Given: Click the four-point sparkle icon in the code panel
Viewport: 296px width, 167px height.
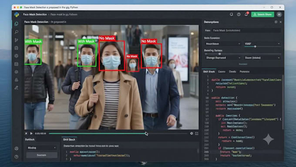Looking at the screenshot, I should click(x=268, y=139).
